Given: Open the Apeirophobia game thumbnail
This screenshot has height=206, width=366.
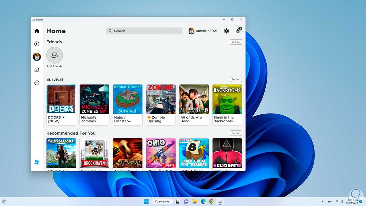Looking at the screenshot, I should pyautogui.click(x=127, y=153).
